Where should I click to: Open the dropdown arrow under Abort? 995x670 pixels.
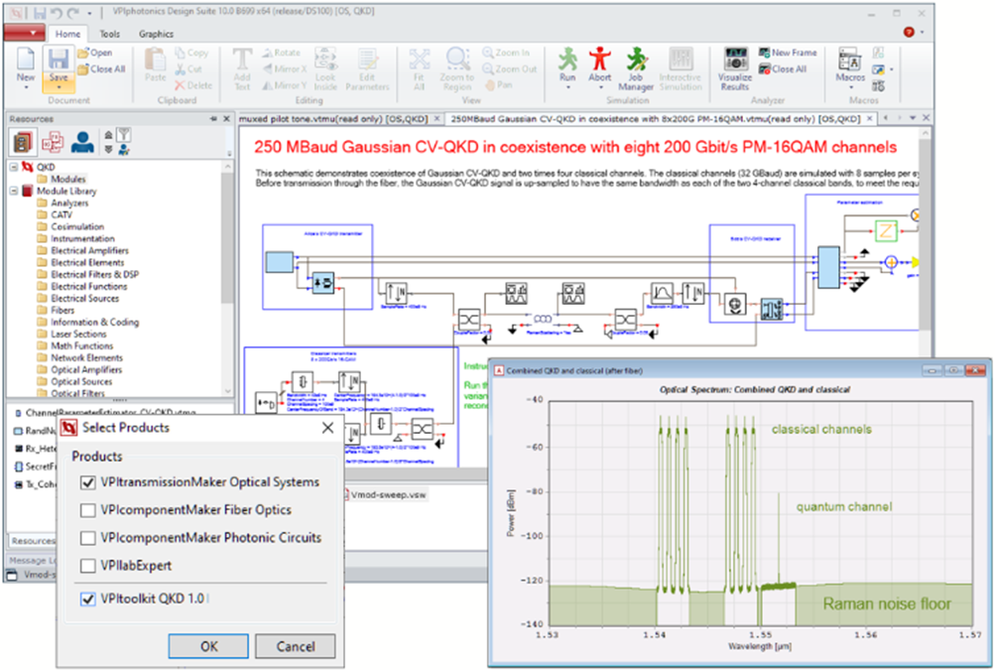[x=599, y=87]
